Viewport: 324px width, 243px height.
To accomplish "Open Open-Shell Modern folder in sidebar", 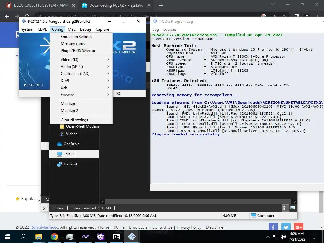I will (x=79, y=126).
